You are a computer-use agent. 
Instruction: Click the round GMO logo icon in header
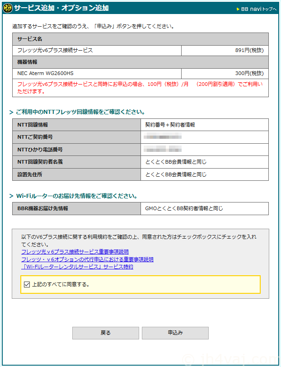pyautogui.click(x=8, y=8)
